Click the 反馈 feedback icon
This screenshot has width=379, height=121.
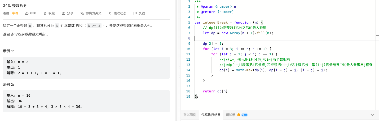point(135,13)
